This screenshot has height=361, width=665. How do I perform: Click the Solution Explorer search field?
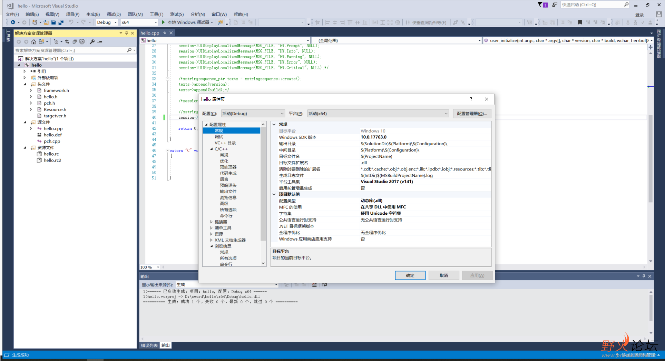pos(70,50)
